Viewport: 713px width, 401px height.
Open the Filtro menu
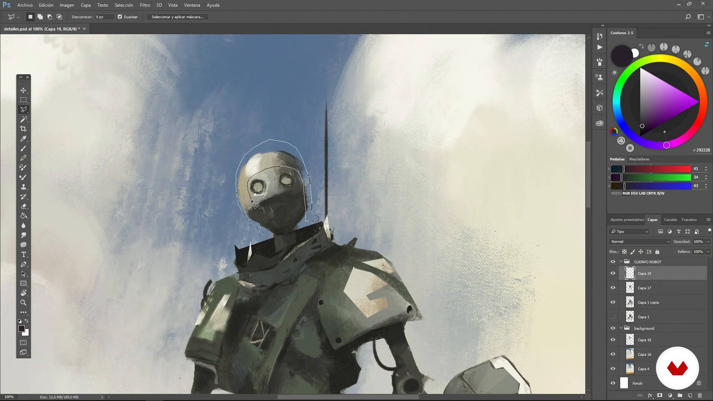[x=145, y=5]
